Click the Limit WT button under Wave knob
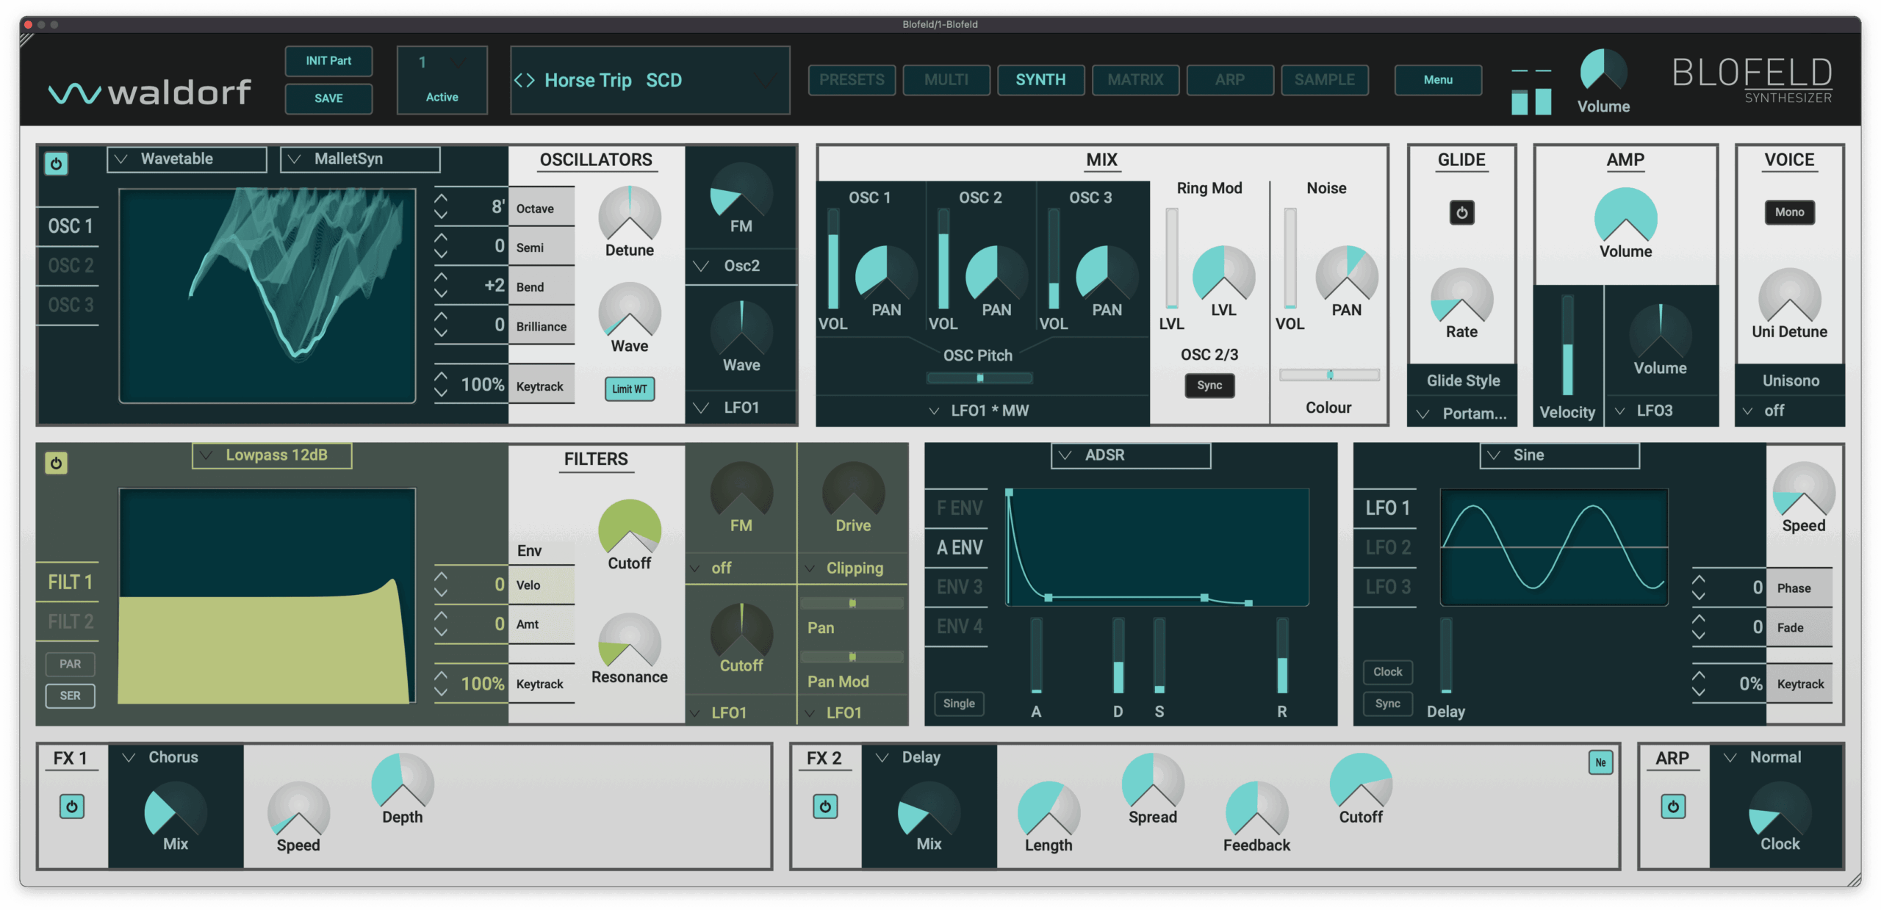 (628, 389)
